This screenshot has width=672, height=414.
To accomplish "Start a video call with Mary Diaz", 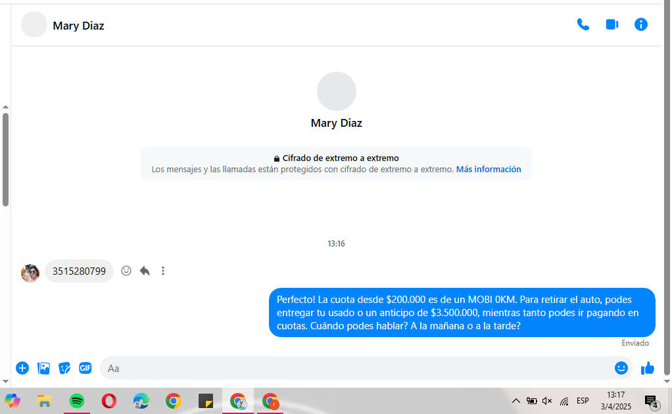I will 612,24.
